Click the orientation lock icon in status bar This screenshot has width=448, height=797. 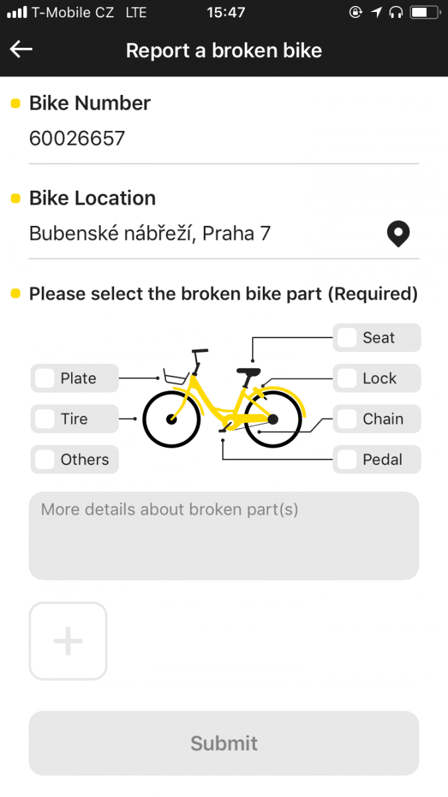pos(356,11)
